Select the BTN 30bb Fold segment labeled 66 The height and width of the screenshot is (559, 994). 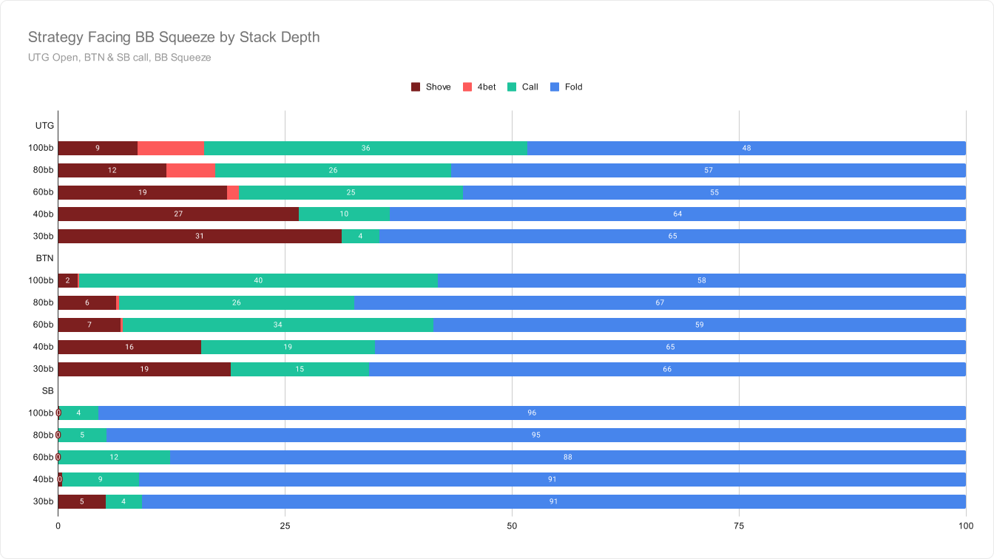667,369
